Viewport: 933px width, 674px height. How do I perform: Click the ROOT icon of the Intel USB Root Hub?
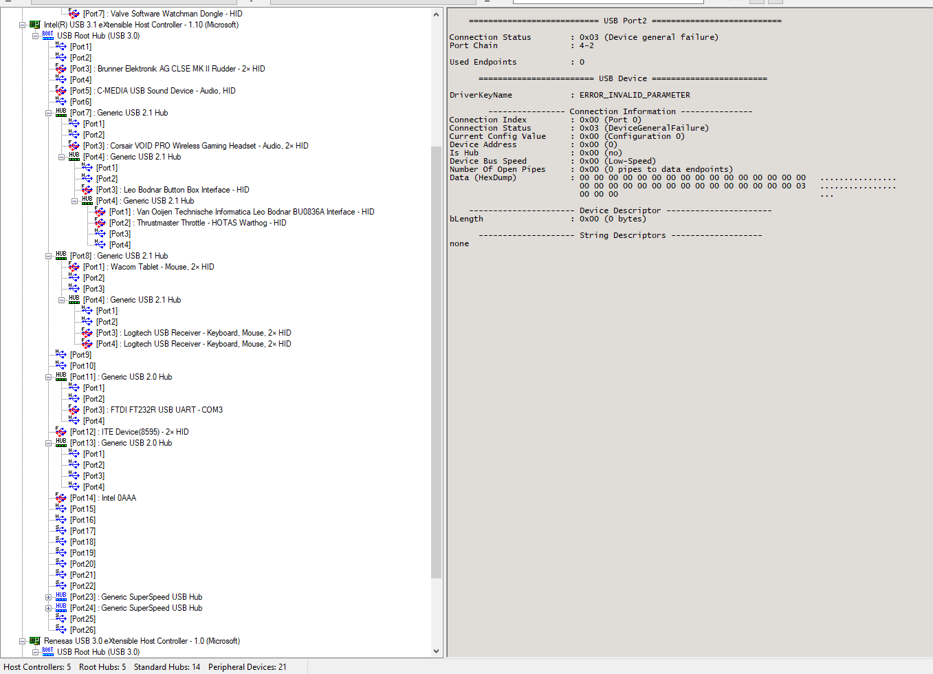[x=47, y=36]
